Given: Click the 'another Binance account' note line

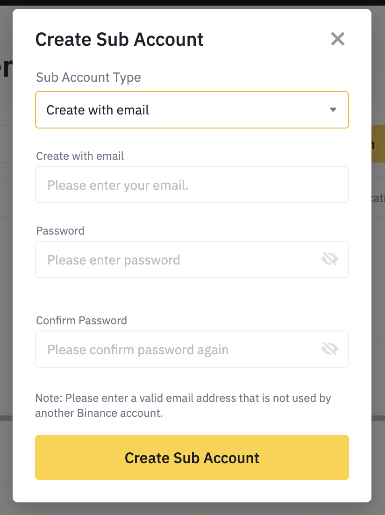Looking at the screenshot, I should pyautogui.click(x=99, y=413).
